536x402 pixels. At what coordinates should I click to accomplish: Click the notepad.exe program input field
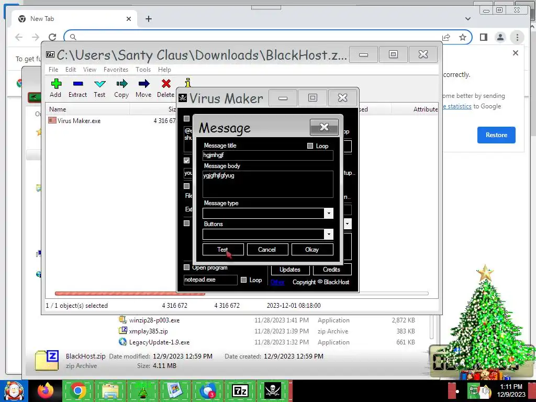point(210,280)
